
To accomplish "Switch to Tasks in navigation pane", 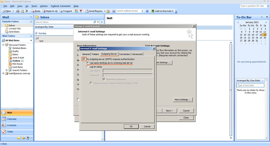I will pyautogui.click(x=17, y=132).
